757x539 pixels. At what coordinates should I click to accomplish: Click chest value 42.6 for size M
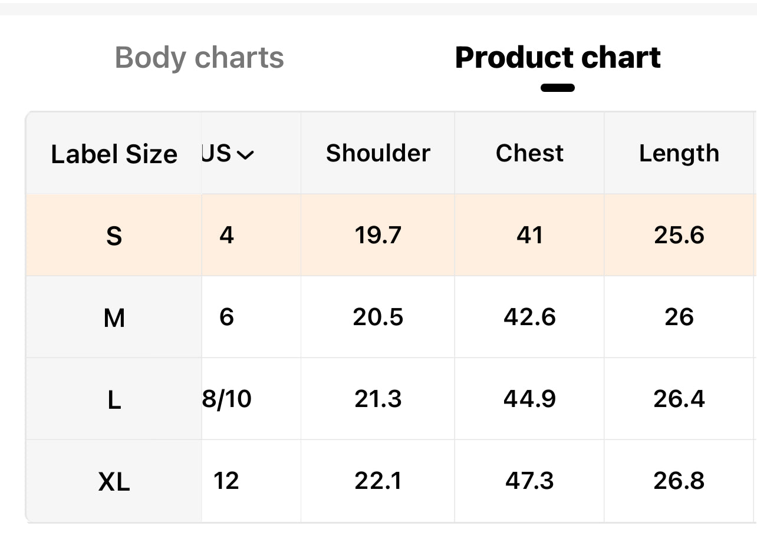click(529, 317)
